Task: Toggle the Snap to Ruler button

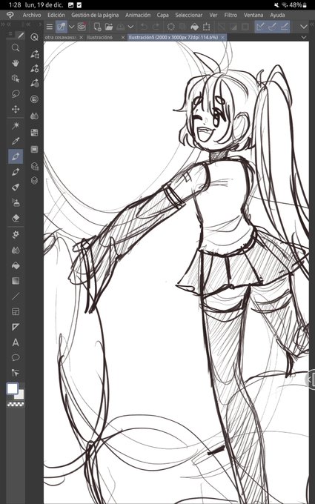Action: tap(261, 27)
